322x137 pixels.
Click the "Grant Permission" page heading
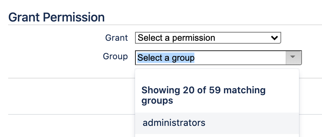click(56, 17)
